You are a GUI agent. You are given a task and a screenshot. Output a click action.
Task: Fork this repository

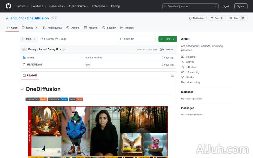tap(217, 18)
